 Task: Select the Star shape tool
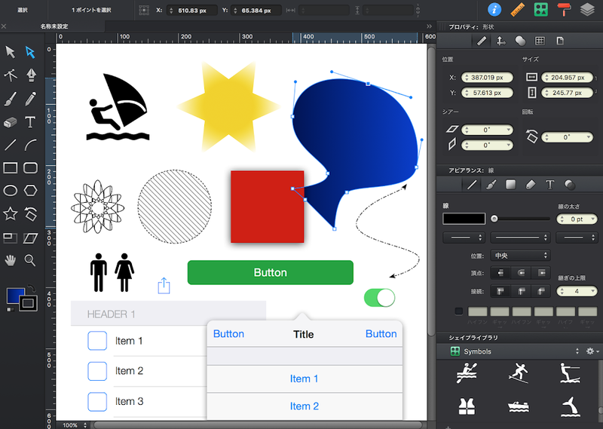click(x=11, y=214)
